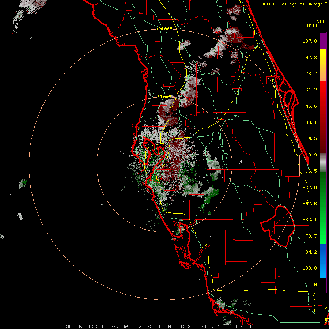Click the -63.1 velocity scale value
The image size is (329, 329).
tap(310, 220)
